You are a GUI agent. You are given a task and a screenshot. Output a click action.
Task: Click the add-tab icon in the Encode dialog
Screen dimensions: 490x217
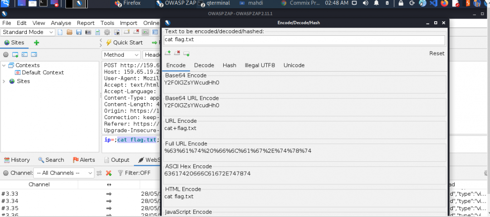186,54
